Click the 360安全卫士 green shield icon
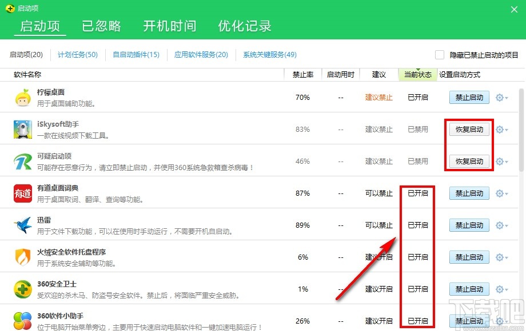526x331 pixels. 22,289
